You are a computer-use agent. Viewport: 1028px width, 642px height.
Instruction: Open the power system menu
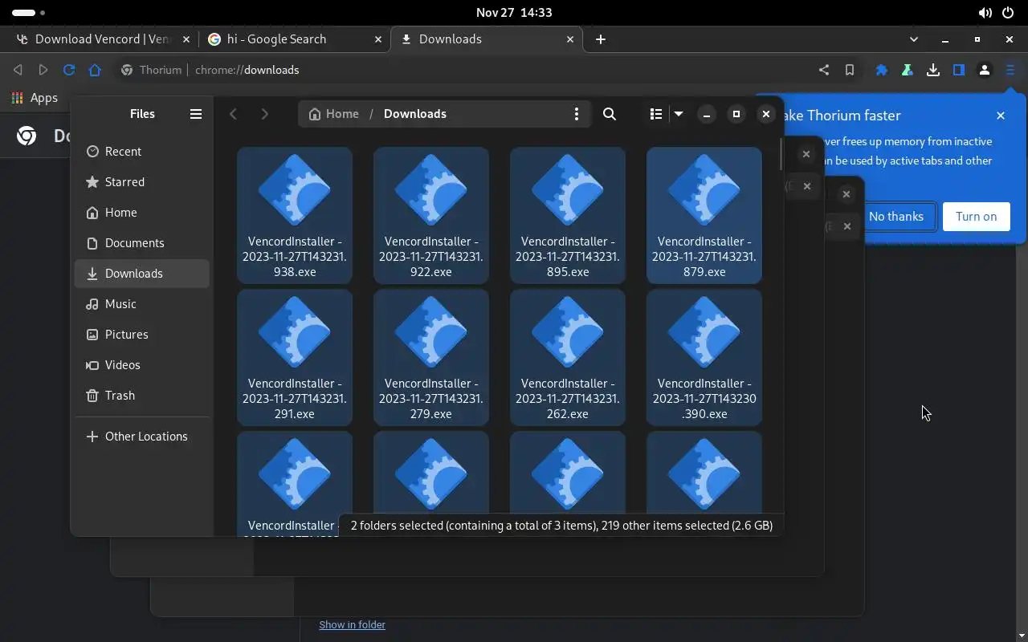[1008, 13]
